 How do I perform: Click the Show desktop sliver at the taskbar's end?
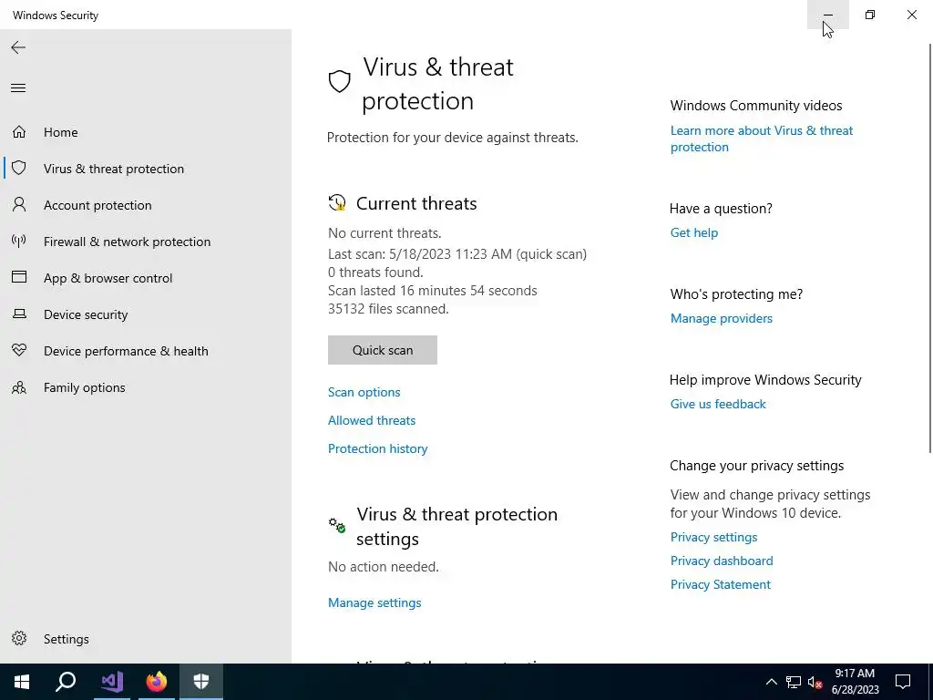point(930,682)
